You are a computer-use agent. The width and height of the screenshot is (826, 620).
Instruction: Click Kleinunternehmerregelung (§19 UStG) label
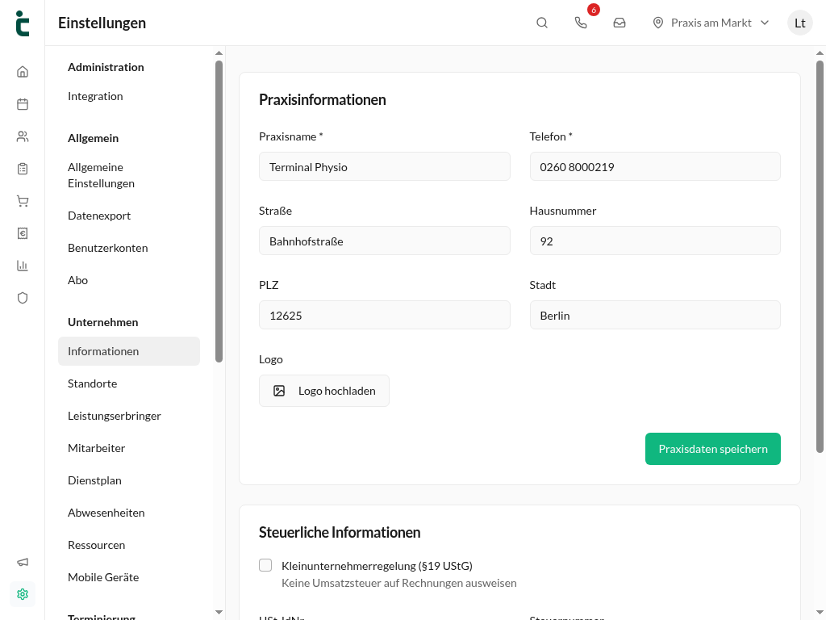(x=377, y=566)
